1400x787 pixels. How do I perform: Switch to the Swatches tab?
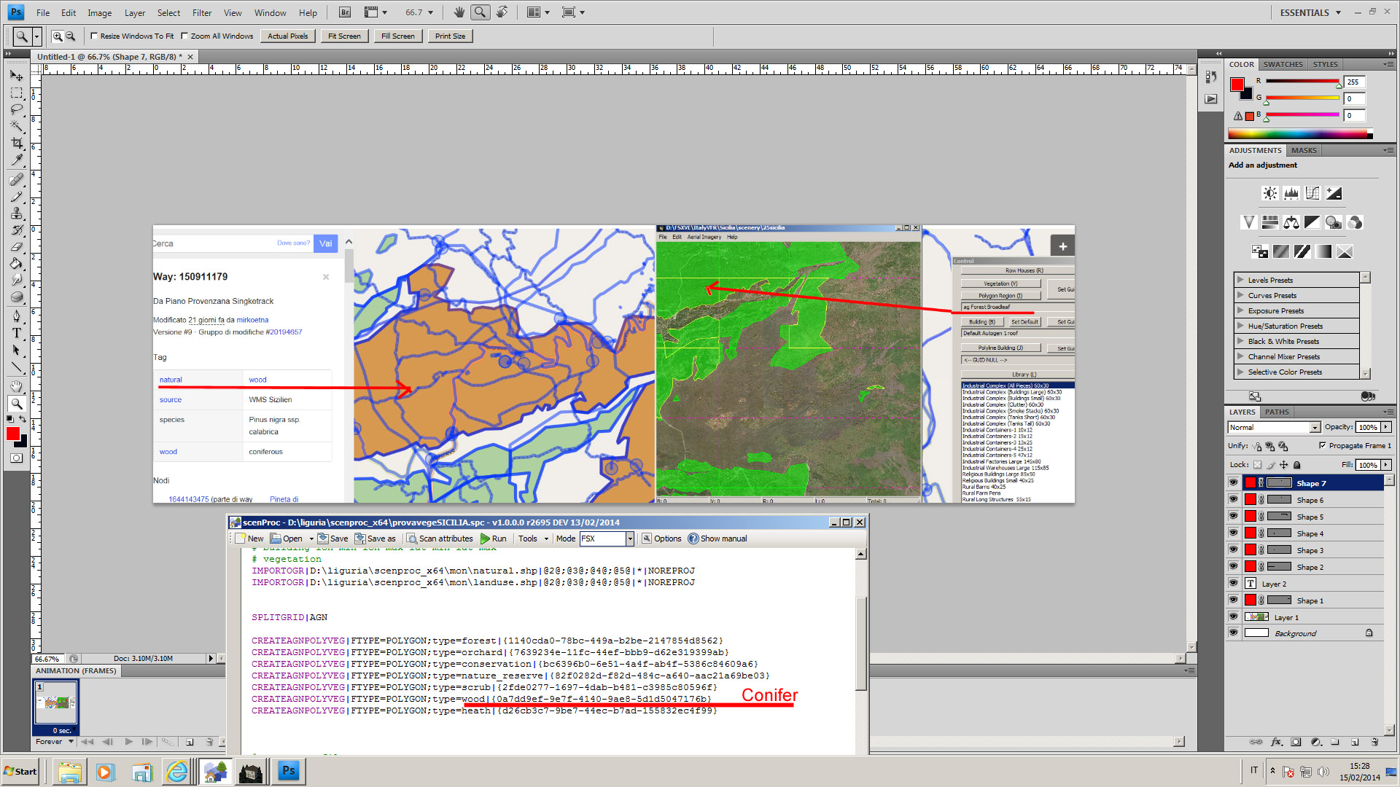coord(1283,64)
